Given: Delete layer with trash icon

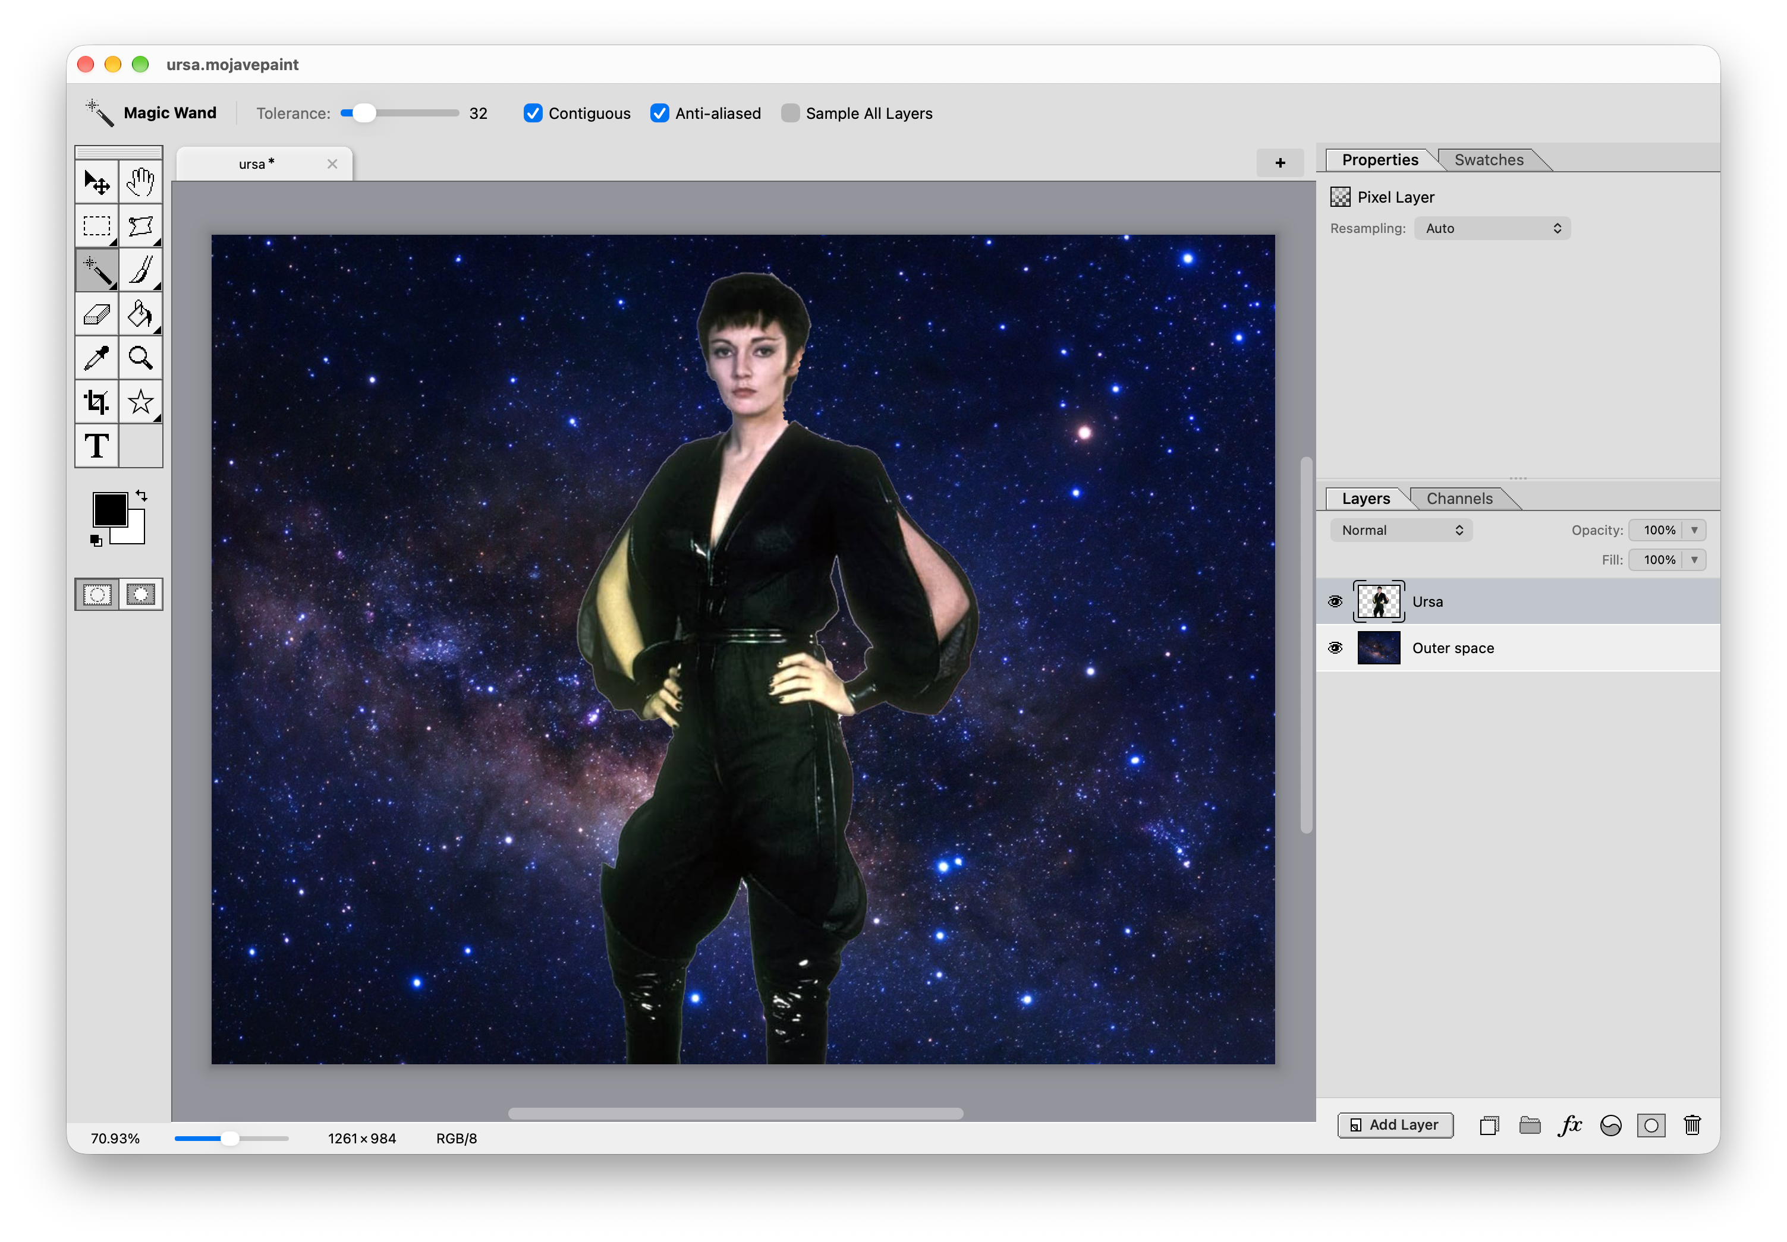Looking at the screenshot, I should [x=1692, y=1126].
